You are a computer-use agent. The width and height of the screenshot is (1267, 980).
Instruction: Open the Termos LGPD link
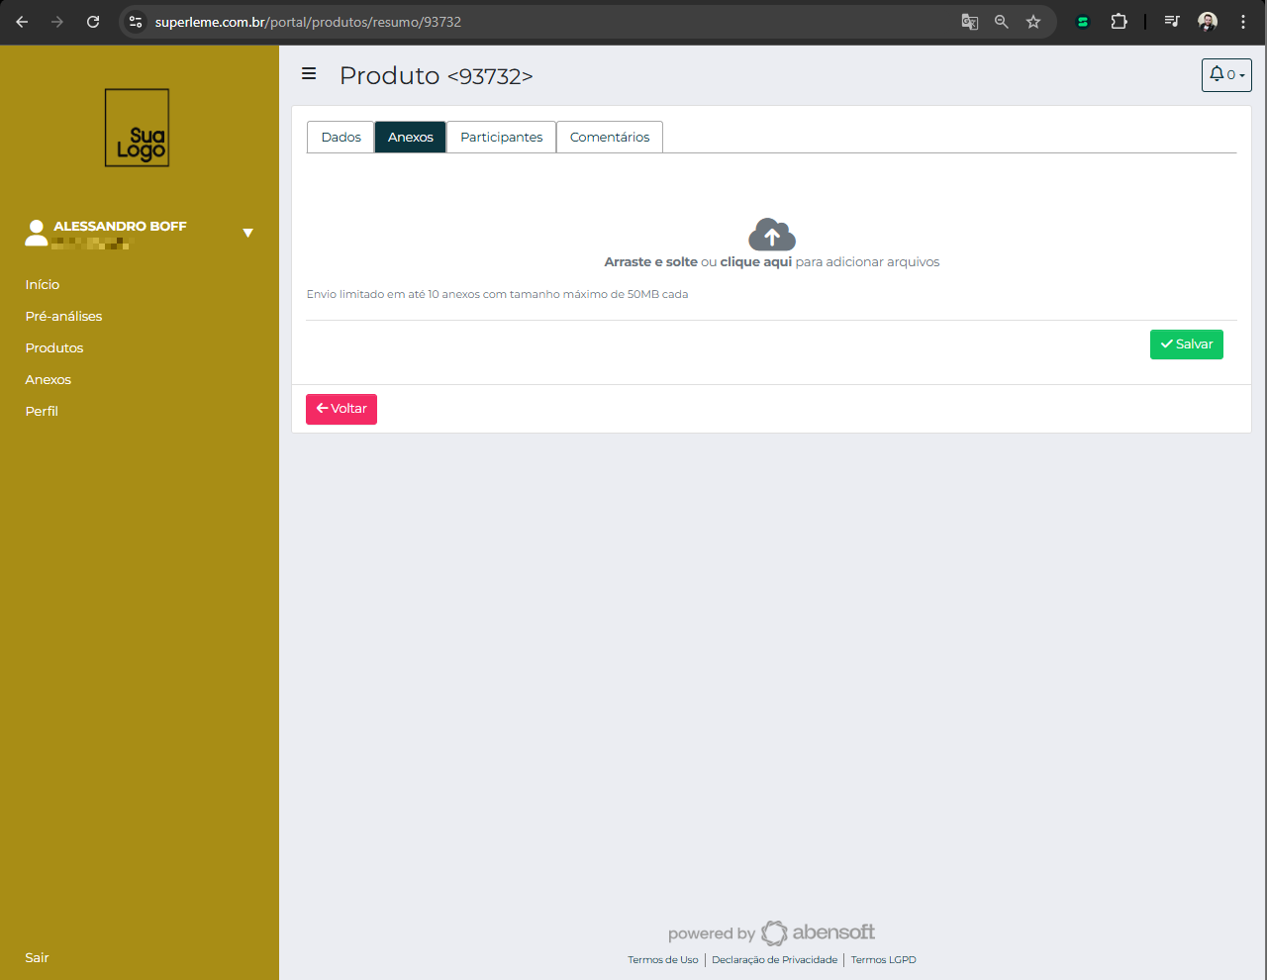tap(884, 960)
